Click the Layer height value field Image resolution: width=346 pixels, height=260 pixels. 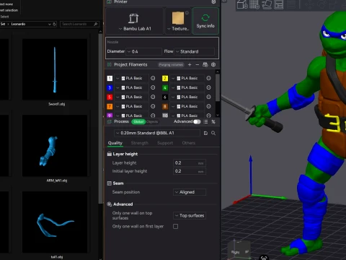tap(190, 163)
